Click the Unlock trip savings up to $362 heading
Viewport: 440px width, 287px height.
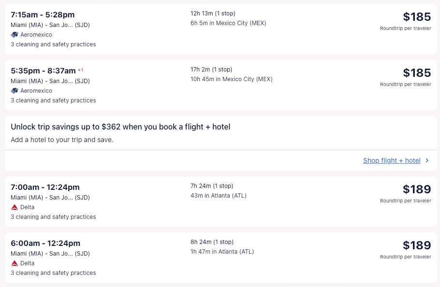coord(120,127)
